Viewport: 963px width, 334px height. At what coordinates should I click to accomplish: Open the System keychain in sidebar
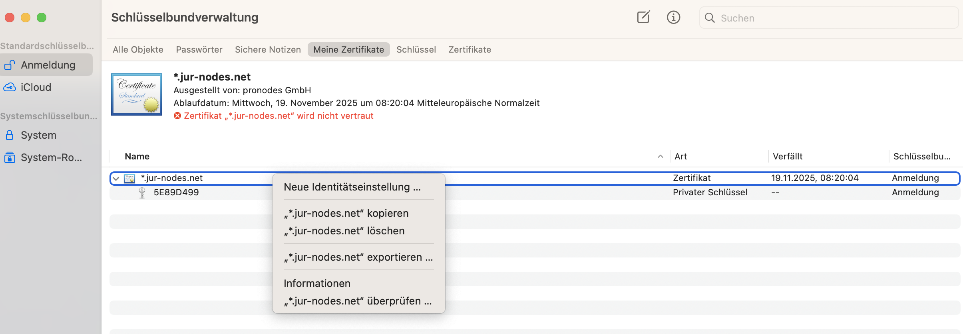(38, 135)
